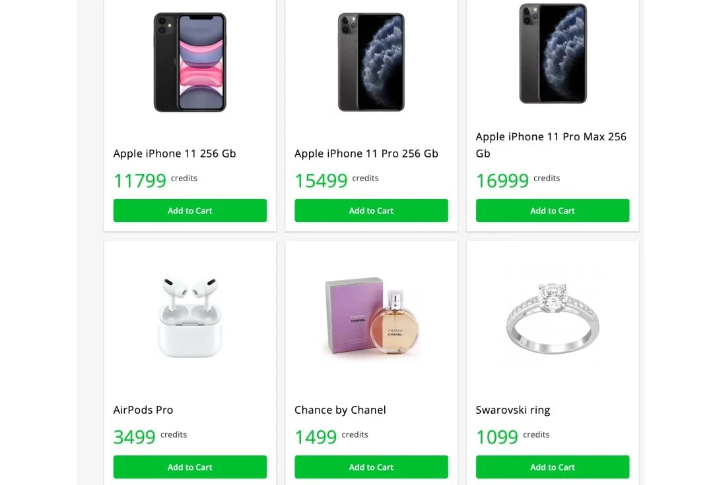Image resolution: width=717 pixels, height=485 pixels.
Task: Click the iPhone 11 Pro 256 Gb image
Action: (x=371, y=62)
